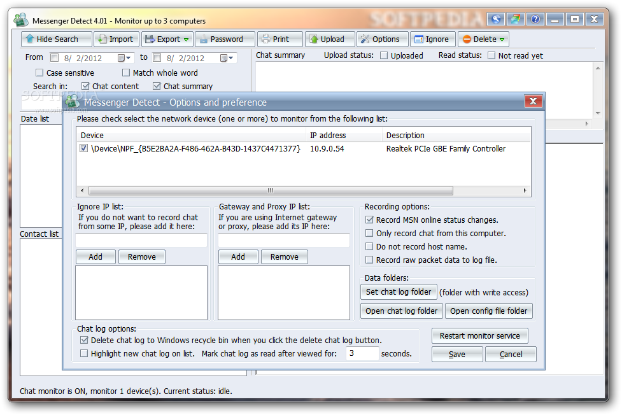Click the Ignore toolbar button
This screenshot has width=622, height=415.
pyautogui.click(x=433, y=39)
